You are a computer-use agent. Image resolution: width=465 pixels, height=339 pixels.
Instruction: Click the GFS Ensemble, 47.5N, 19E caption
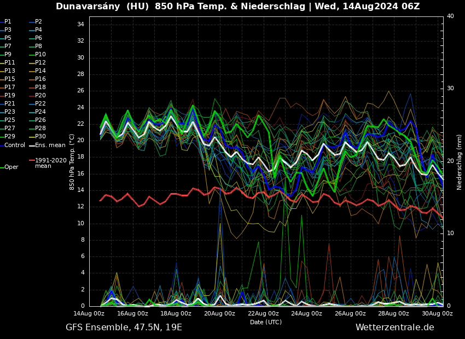point(124,328)
